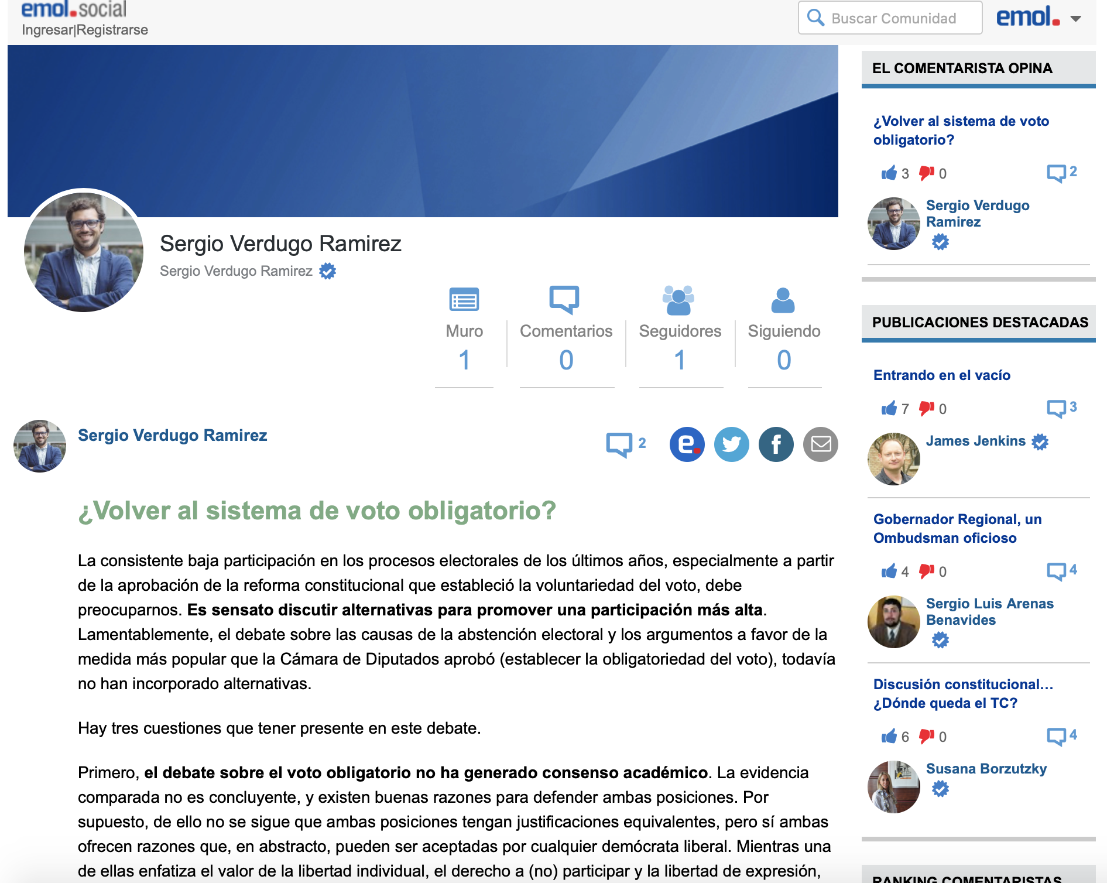Select the Comentarios tab label

(x=566, y=331)
